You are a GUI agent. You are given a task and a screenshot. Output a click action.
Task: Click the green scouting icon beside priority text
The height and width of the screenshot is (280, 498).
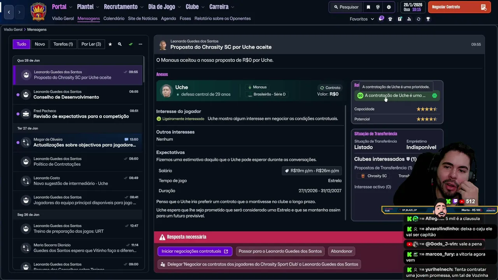(x=435, y=96)
